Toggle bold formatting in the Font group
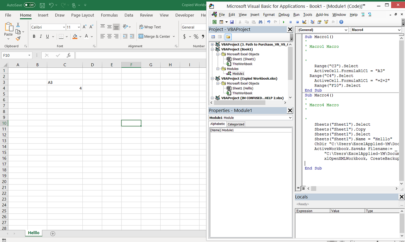 [34, 36]
